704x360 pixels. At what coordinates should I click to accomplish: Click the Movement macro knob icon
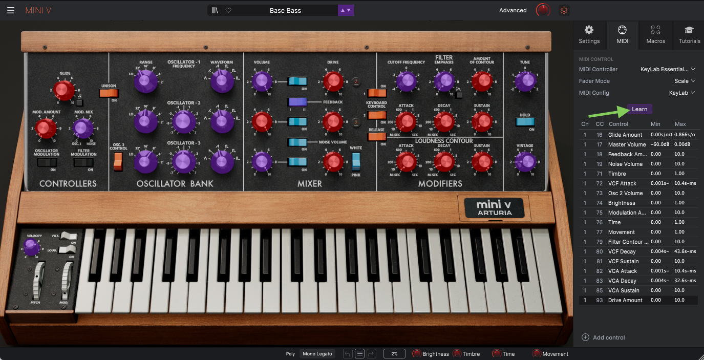point(537,353)
